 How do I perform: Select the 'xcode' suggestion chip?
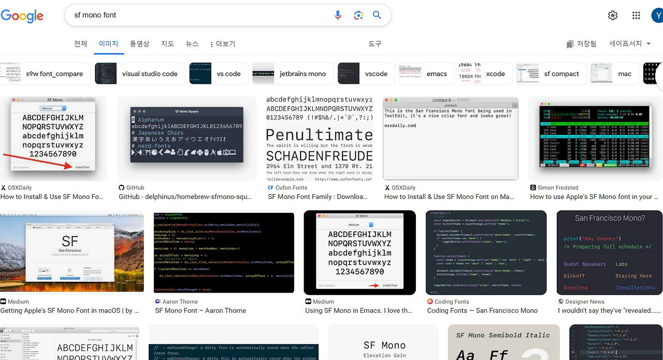[485, 74]
